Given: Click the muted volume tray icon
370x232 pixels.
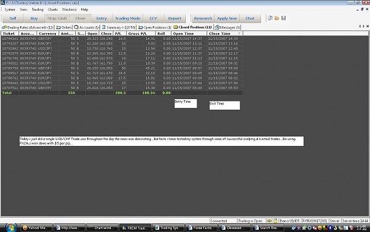Looking at the screenshot, I should [315, 228].
